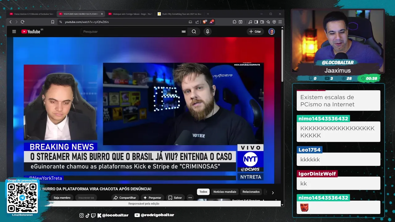Open Brave Rewards triangle icon
The image size is (395, 222).
(212, 22)
